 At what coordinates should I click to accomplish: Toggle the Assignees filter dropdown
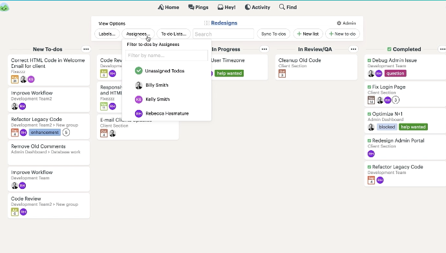point(138,34)
